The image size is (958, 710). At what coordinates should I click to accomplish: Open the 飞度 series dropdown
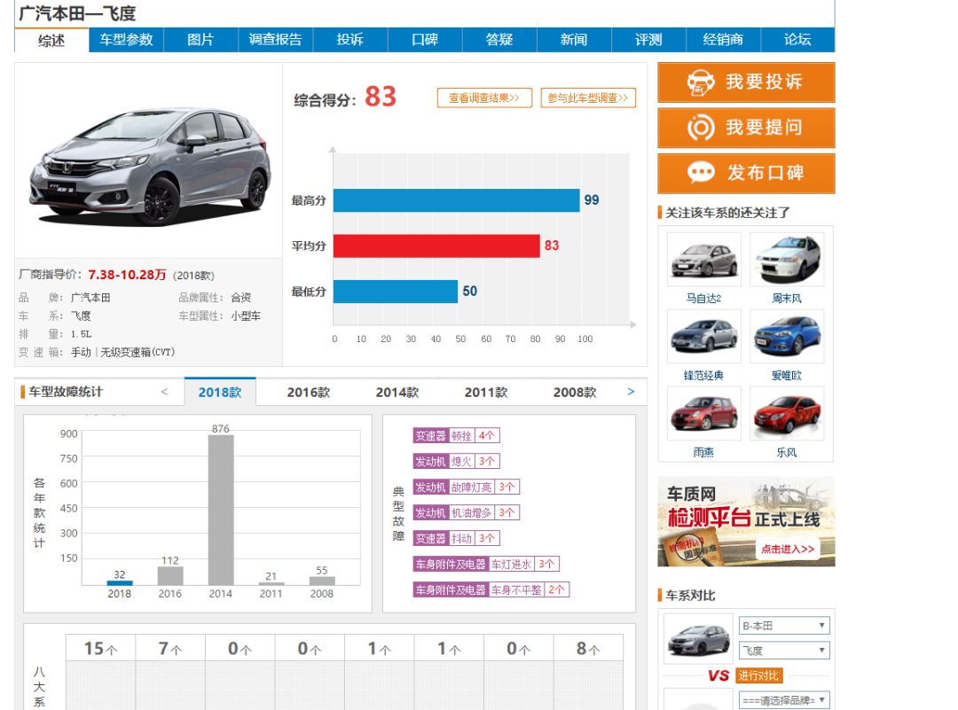tap(784, 651)
